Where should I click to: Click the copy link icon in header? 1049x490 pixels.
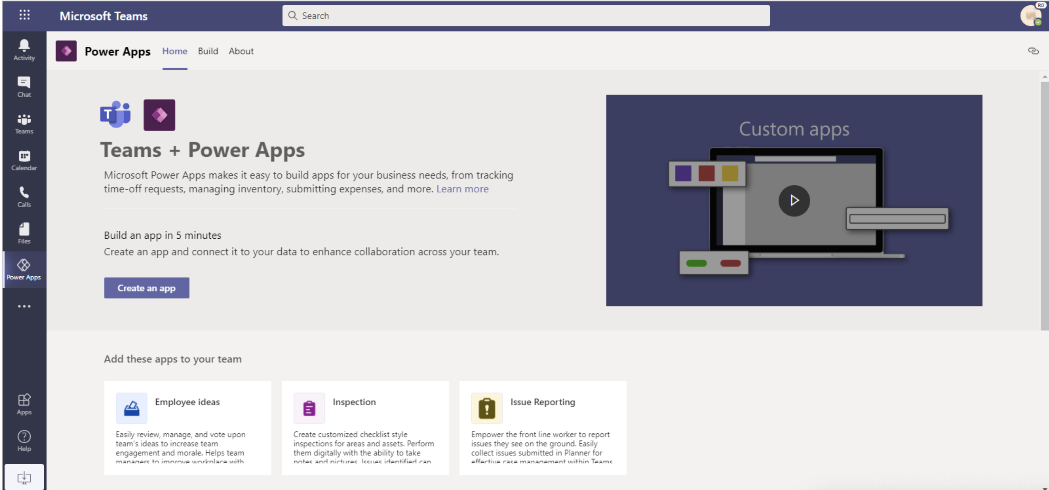[1033, 51]
